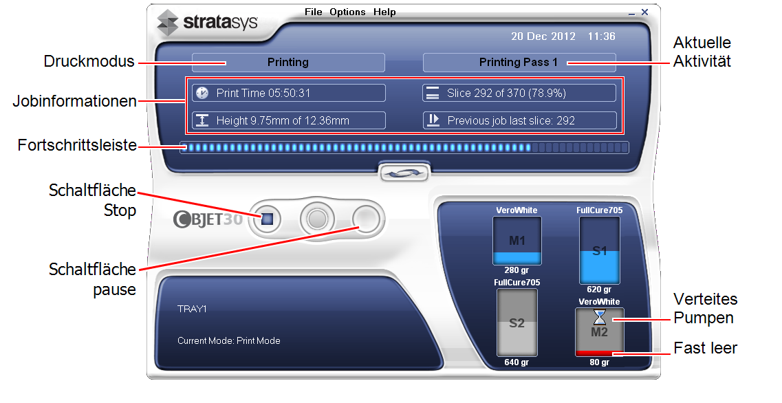Click the slice layers icon
The image size is (782, 403).
coord(433,93)
